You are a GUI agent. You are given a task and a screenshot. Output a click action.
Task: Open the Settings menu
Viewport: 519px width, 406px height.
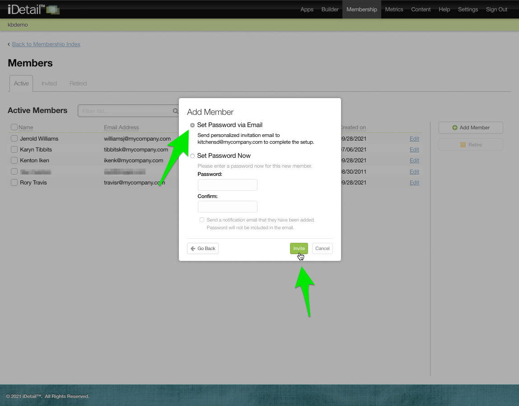(x=468, y=9)
